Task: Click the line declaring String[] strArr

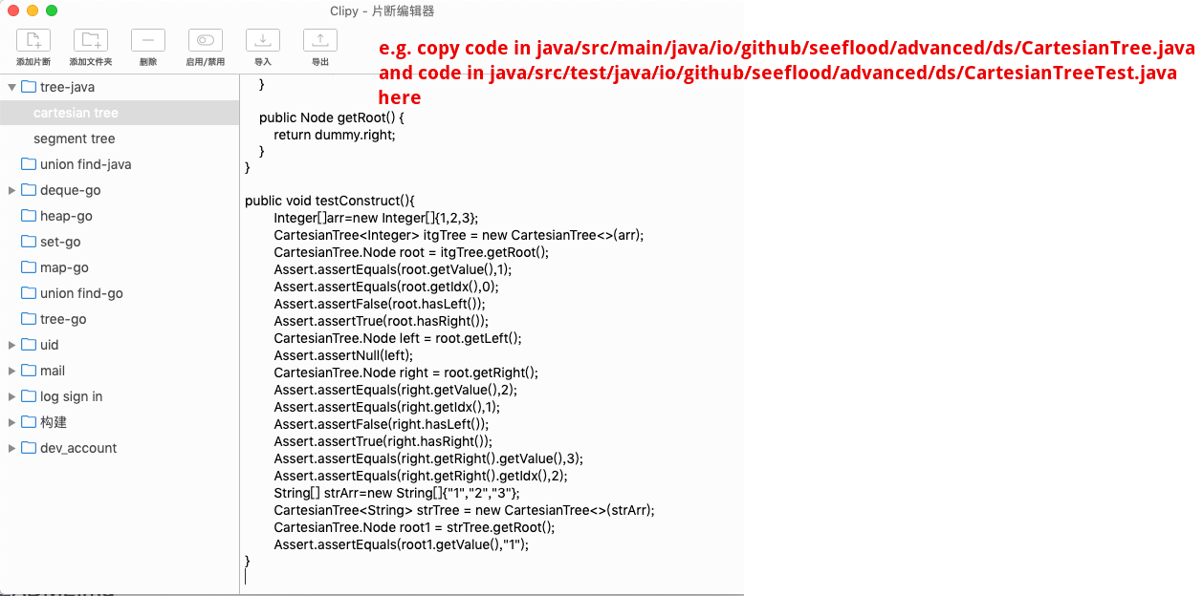Action: (x=397, y=493)
